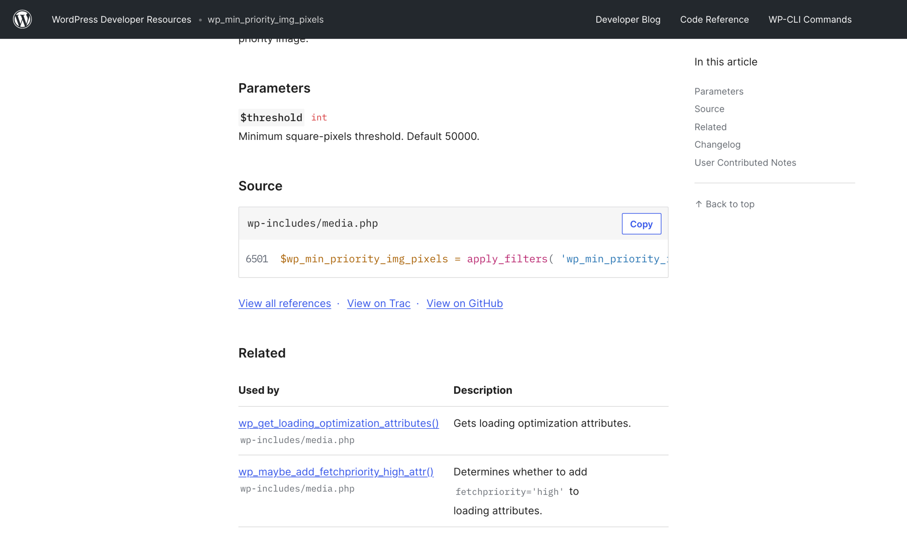The image size is (907, 557).
Task: Open View all references link
Action: pos(285,303)
